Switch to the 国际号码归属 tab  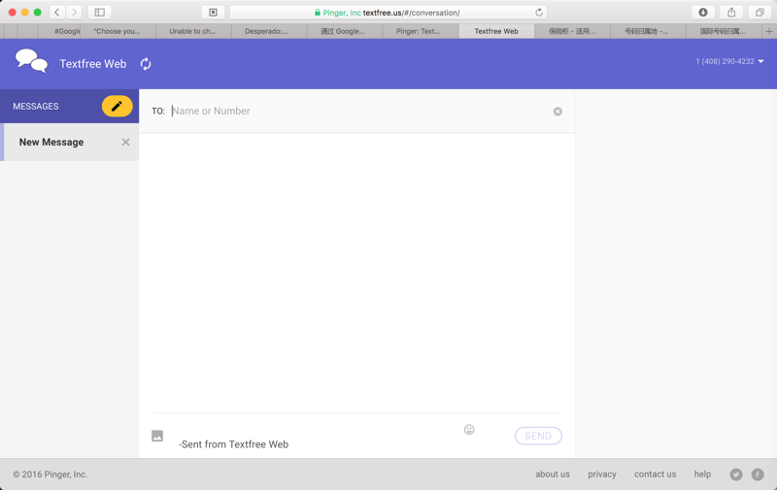coord(724,31)
